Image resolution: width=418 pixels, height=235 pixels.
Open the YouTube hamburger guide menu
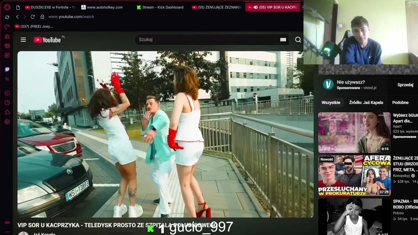[x=23, y=39]
